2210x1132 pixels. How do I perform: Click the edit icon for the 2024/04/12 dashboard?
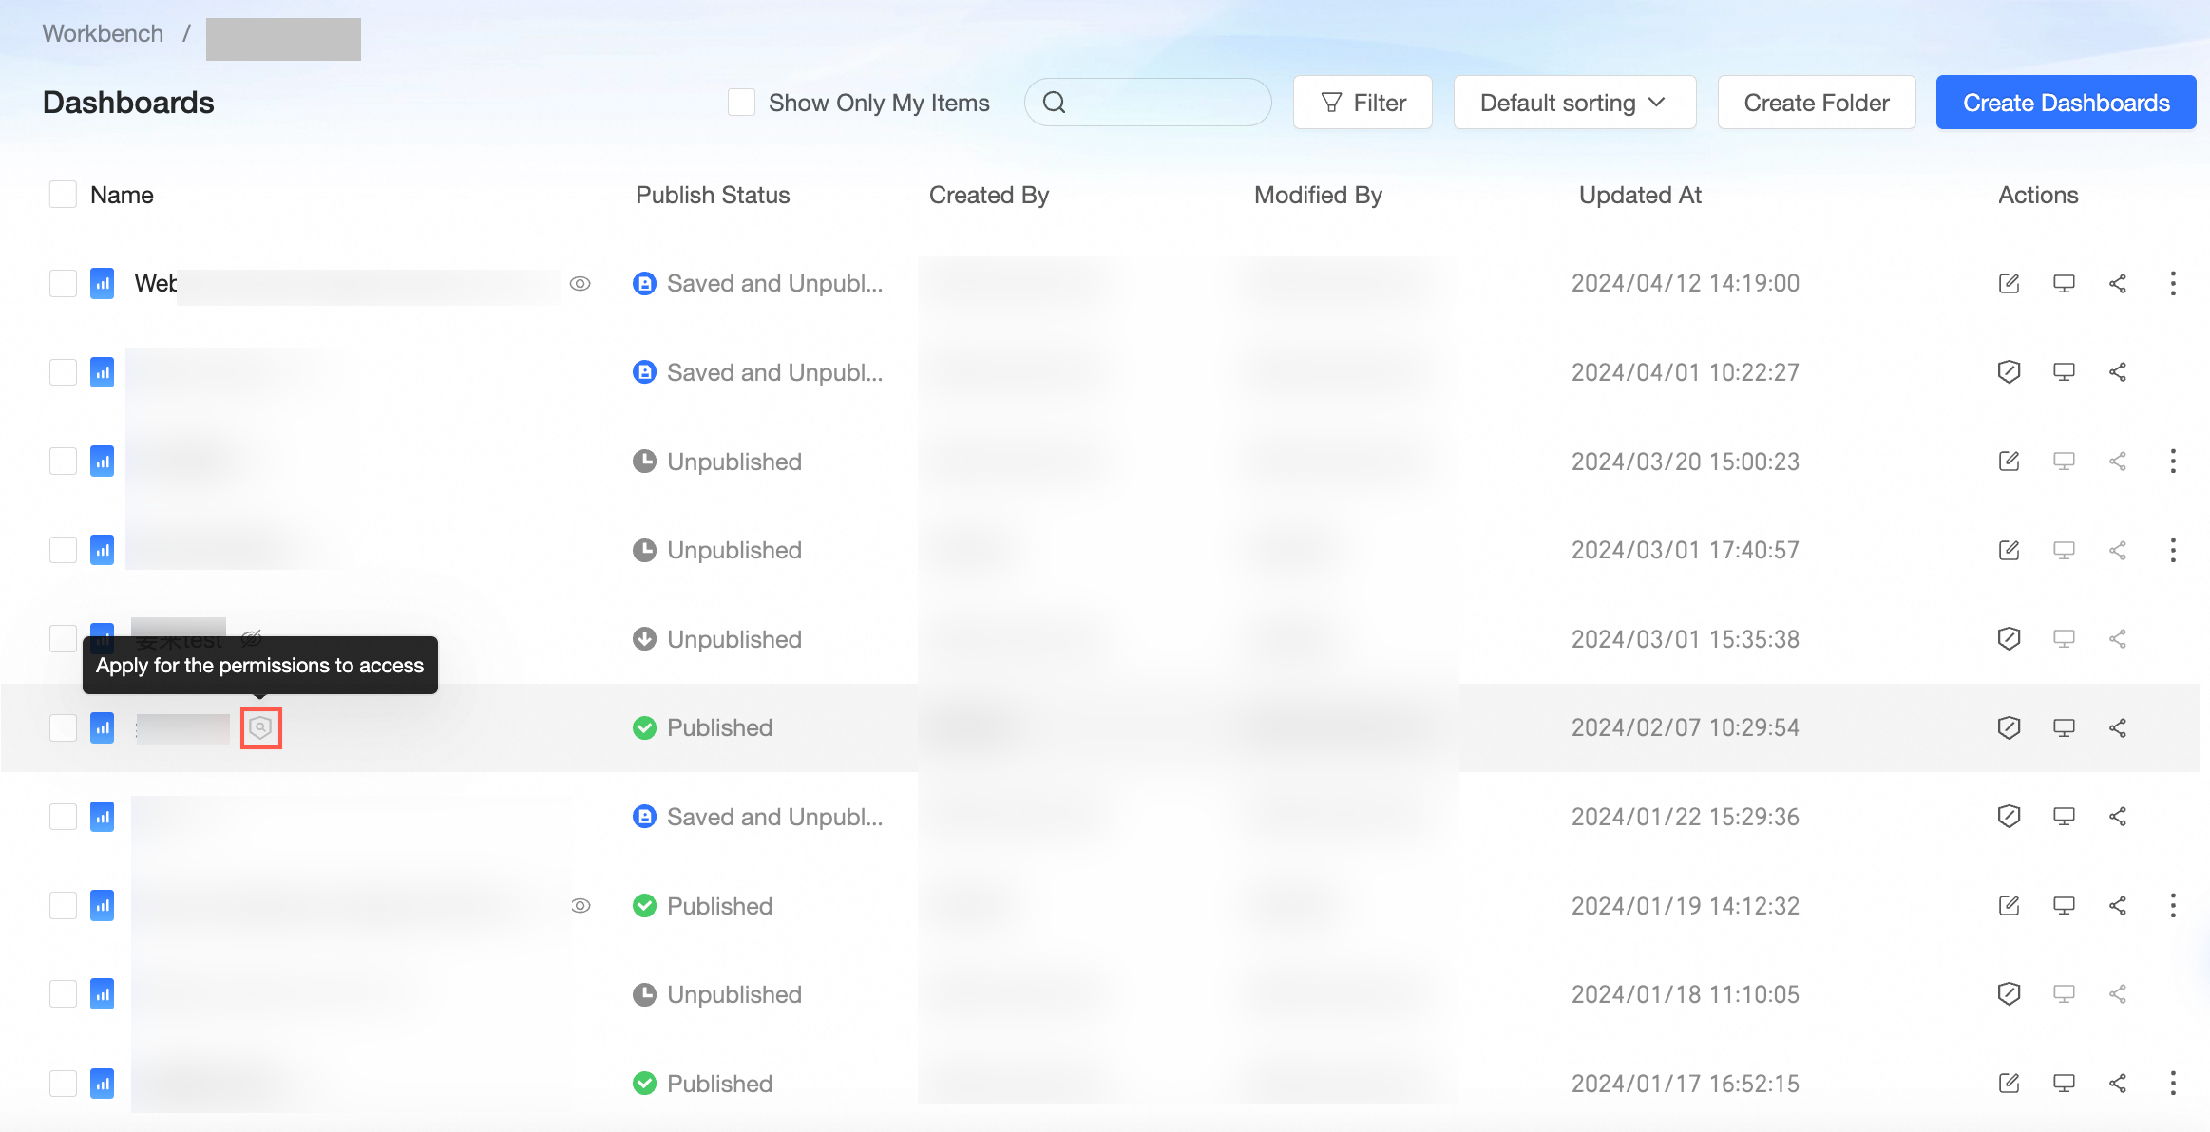coord(2009,283)
